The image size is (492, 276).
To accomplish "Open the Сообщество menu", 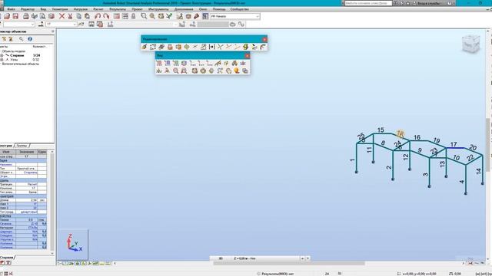I will [x=239, y=9].
